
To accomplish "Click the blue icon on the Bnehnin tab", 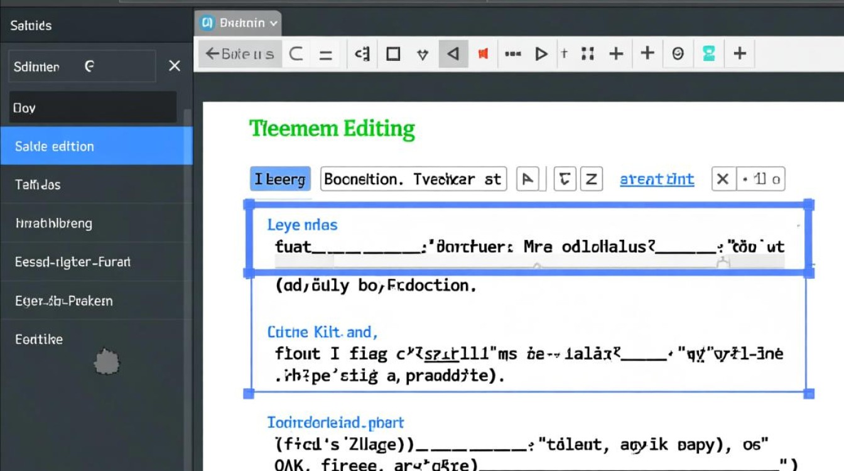I will [207, 23].
